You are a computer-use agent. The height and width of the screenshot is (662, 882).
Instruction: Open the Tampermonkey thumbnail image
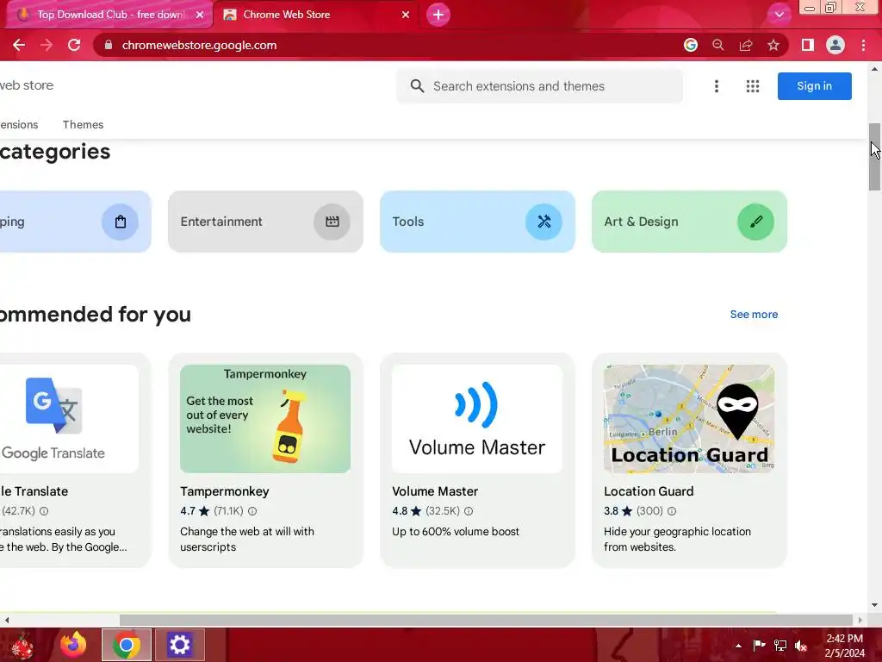point(265,419)
